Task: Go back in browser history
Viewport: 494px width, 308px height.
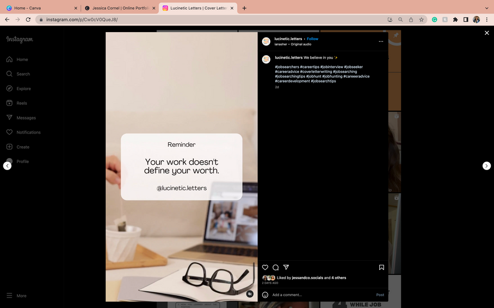Action: pyautogui.click(x=7, y=20)
